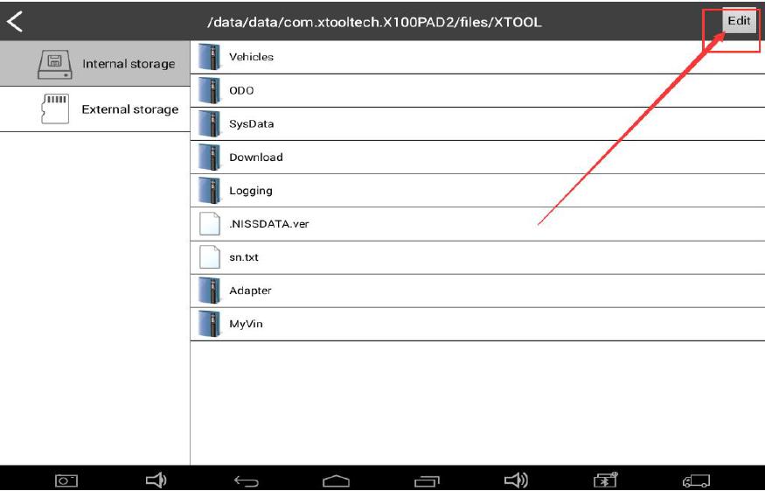Viewport: 765px width, 491px height.
Task: Open the Download folder icon
Action: (209, 157)
